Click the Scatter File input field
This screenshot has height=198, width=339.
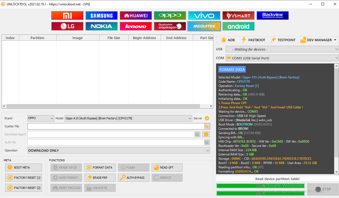[x=115, y=126]
